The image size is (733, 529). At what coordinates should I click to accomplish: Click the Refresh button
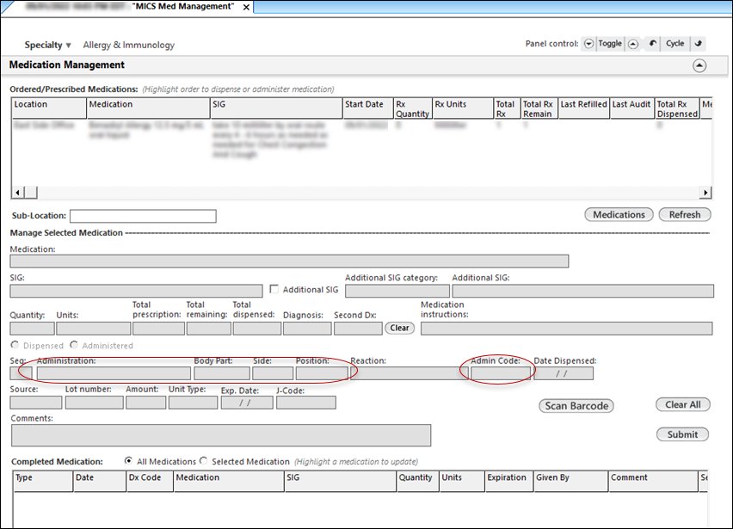[x=685, y=214]
